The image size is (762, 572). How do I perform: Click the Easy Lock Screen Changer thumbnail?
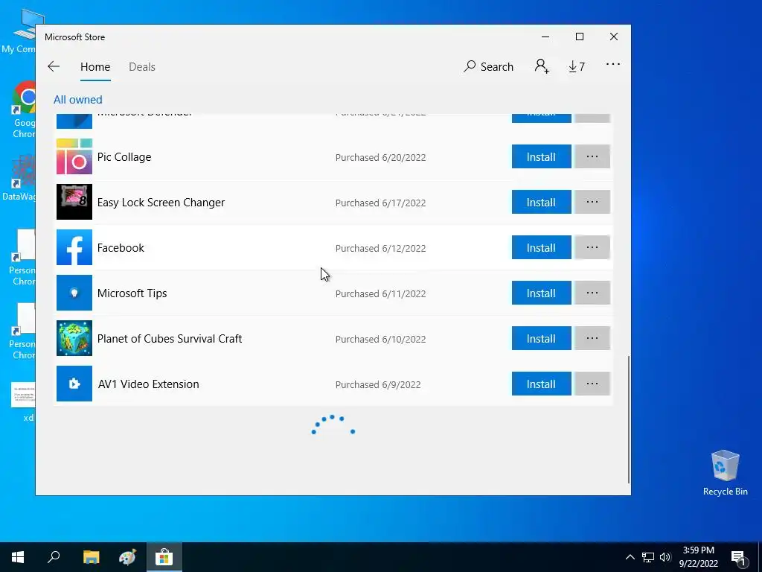[x=74, y=202]
